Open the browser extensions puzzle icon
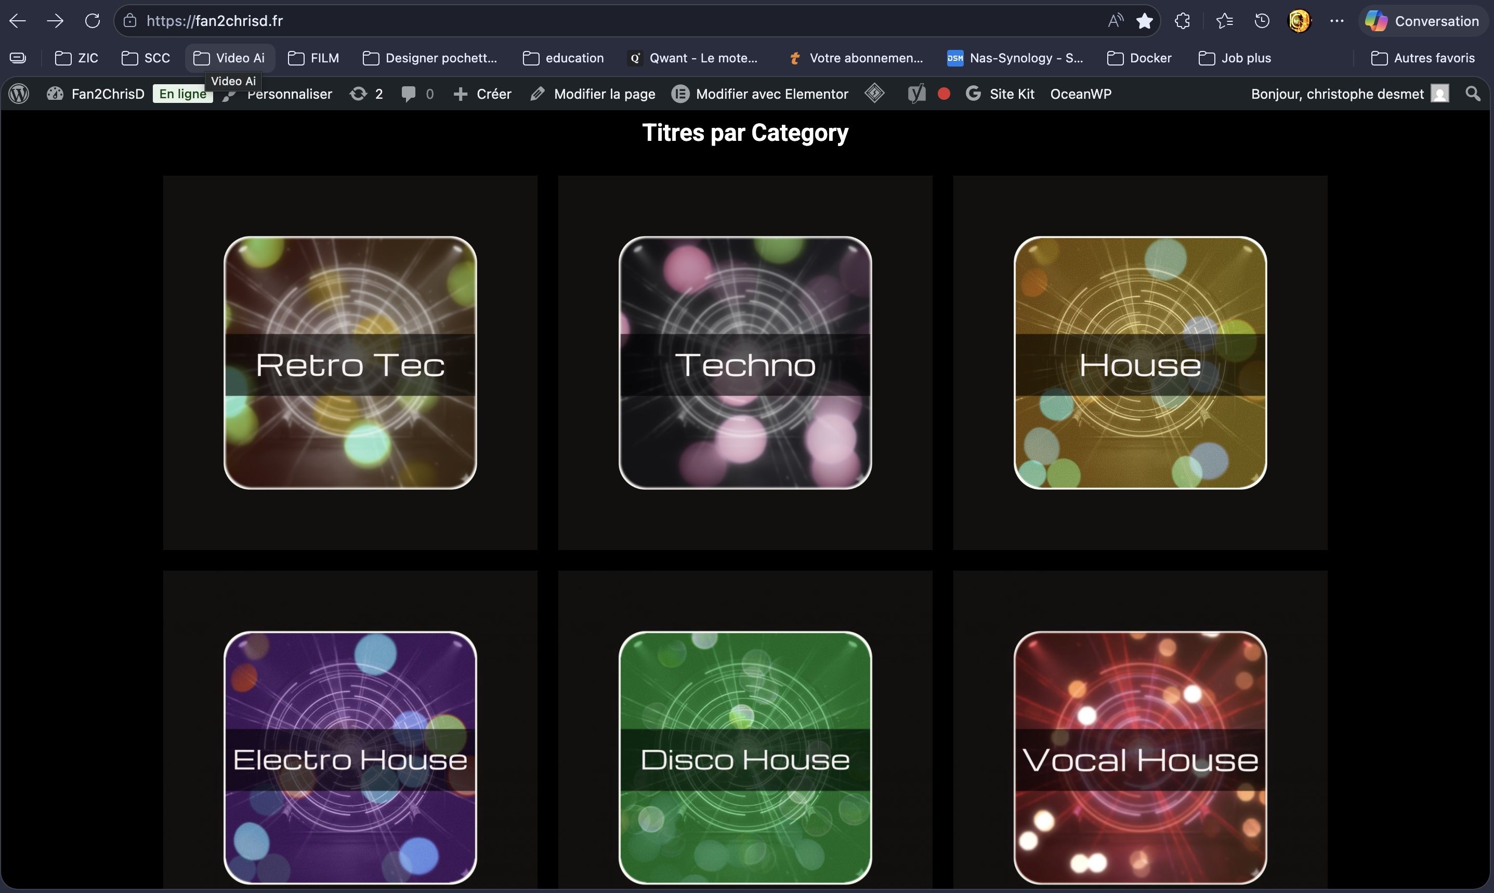Image resolution: width=1494 pixels, height=893 pixels. coord(1182,21)
